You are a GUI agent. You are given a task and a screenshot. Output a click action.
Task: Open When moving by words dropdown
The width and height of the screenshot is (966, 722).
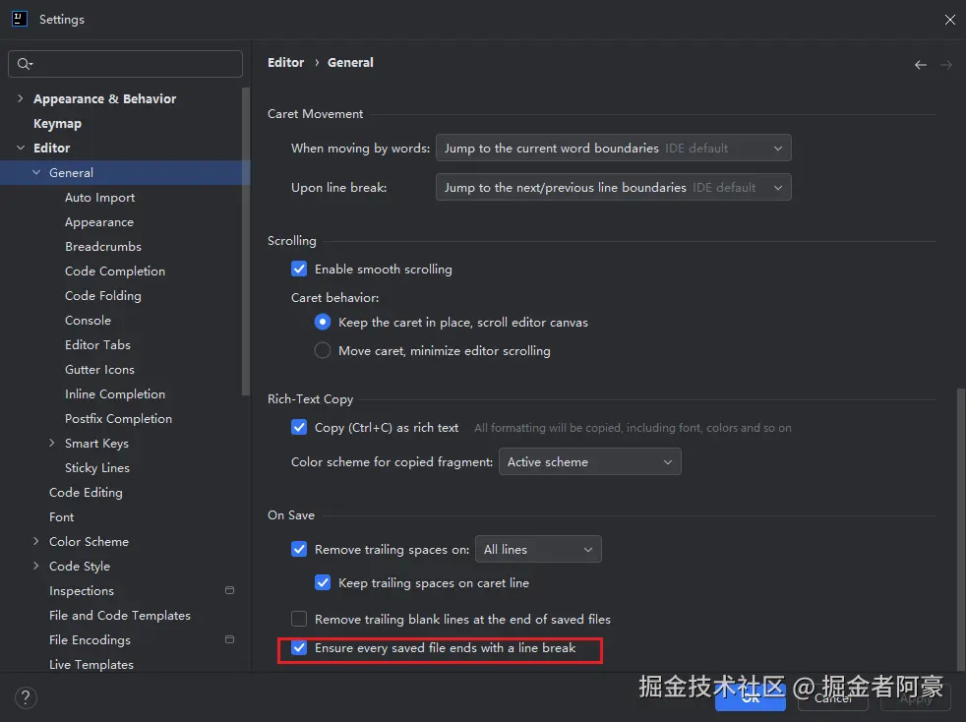(x=613, y=148)
